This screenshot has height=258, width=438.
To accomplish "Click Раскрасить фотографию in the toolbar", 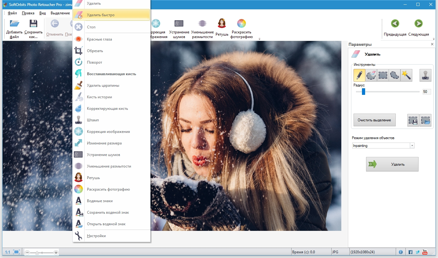I will point(241,28).
